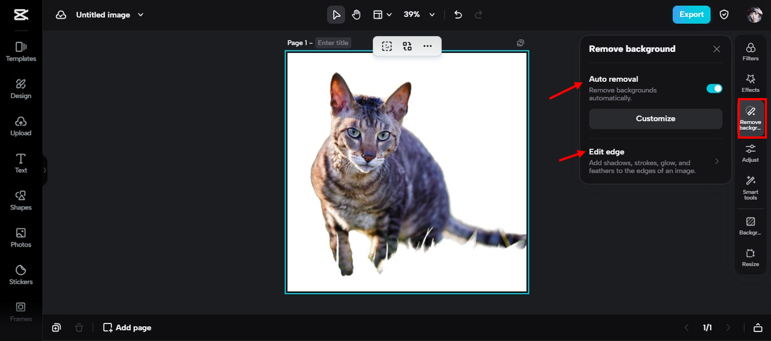
Task: Select the hand pan tool
Action: point(356,15)
